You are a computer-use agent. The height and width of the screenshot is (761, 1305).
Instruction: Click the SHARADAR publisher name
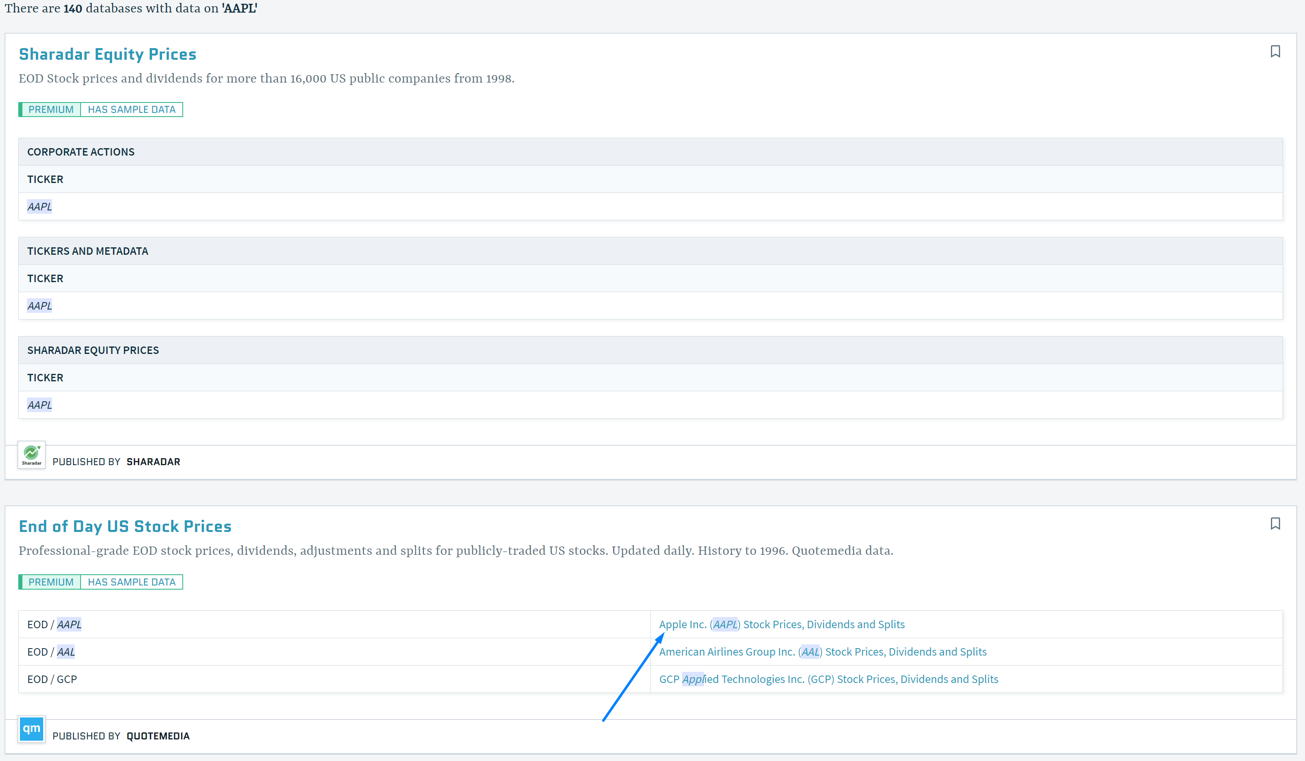pos(153,461)
